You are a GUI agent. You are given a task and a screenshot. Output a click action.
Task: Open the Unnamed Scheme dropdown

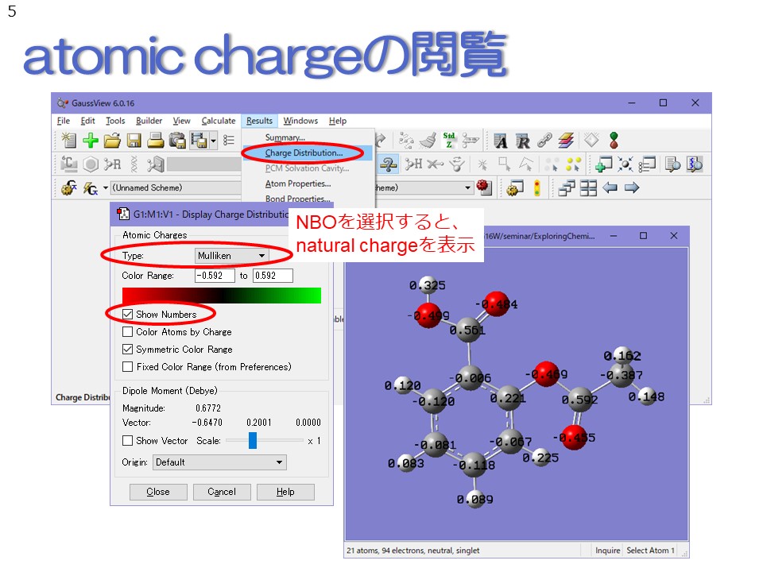pos(176,187)
